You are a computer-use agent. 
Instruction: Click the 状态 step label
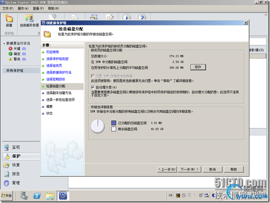[49, 113]
